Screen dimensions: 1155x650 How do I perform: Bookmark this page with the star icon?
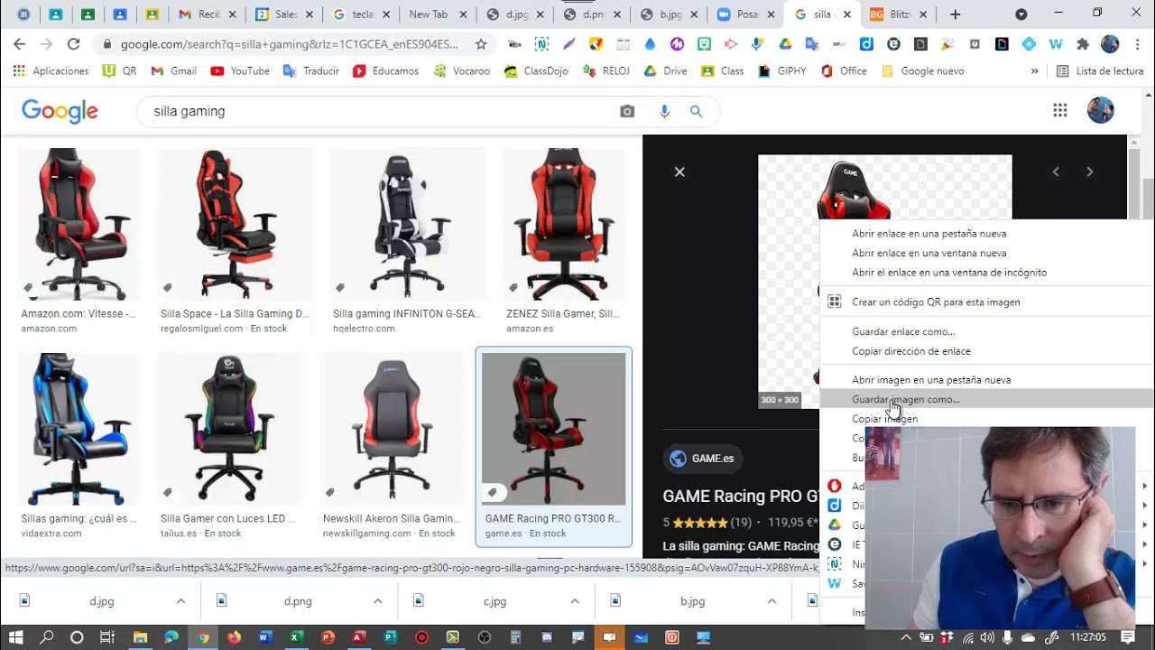pos(481,44)
